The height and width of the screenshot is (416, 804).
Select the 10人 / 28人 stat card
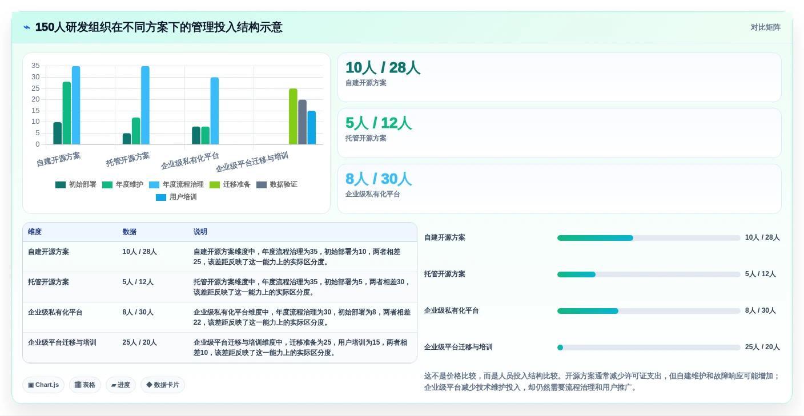point(560,78)
